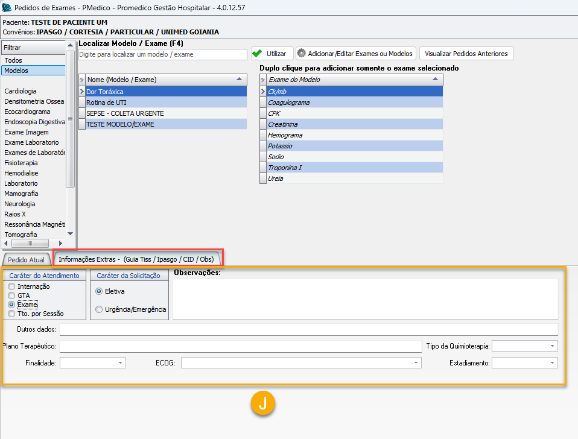578x439 pixels.
Task: Select the GTA attendance option
Action: 11,296
